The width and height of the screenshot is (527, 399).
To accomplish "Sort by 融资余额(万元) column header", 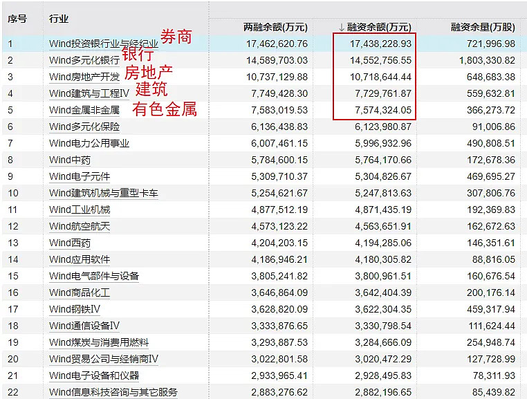I will click(x=379, y=27).
